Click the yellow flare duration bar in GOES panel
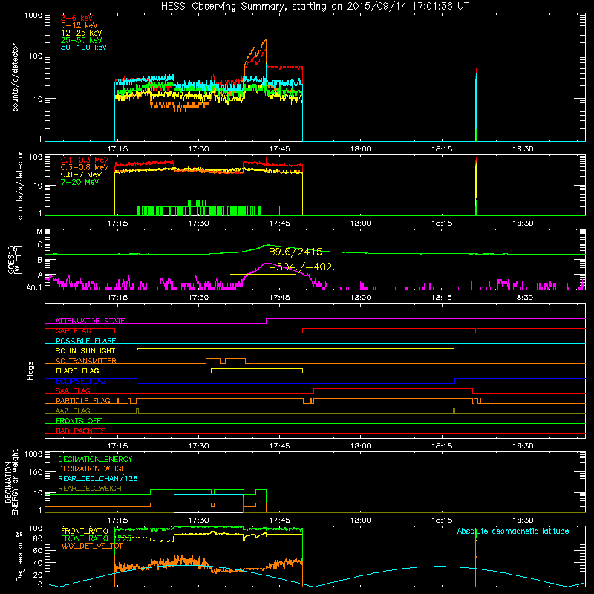 coord(263,274)
